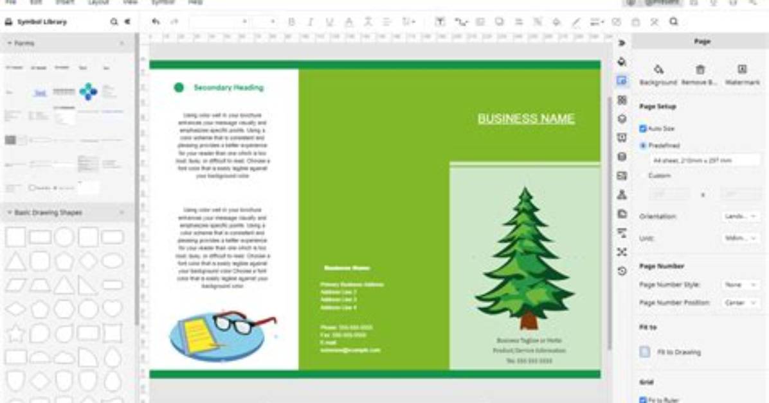Select the Connector tool
The width and height of the screenshot is (769, 403).
coord(460,22)
